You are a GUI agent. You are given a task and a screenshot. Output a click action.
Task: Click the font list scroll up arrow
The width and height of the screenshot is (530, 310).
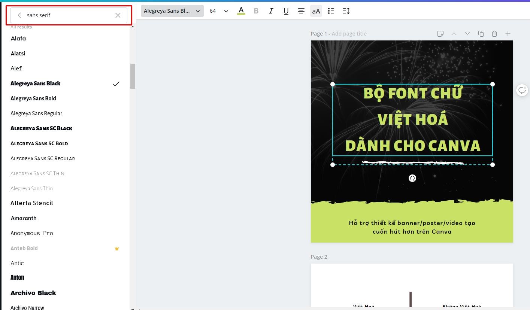point(133,26)
